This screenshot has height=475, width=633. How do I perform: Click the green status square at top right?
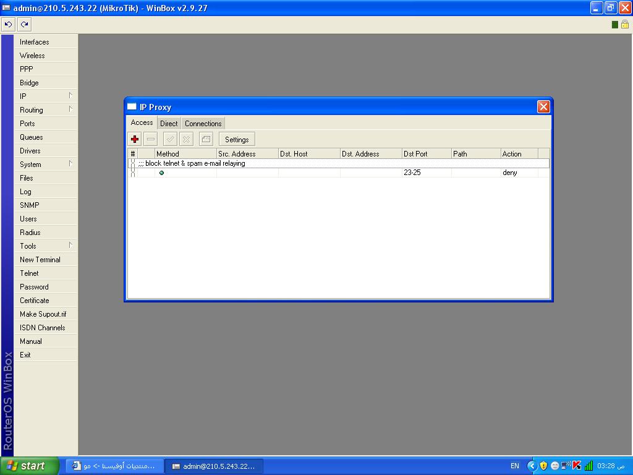click(615, 25)
